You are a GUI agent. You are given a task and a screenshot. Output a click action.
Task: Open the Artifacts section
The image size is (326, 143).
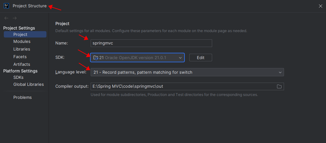tap(22, 65)
